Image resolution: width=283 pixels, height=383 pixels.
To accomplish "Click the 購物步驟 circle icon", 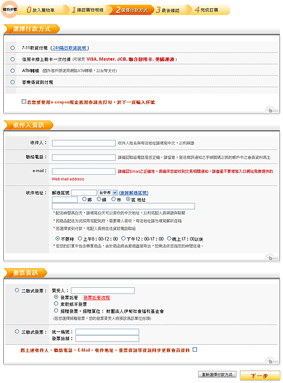I will pyautogui.click(x=10, y=10).
